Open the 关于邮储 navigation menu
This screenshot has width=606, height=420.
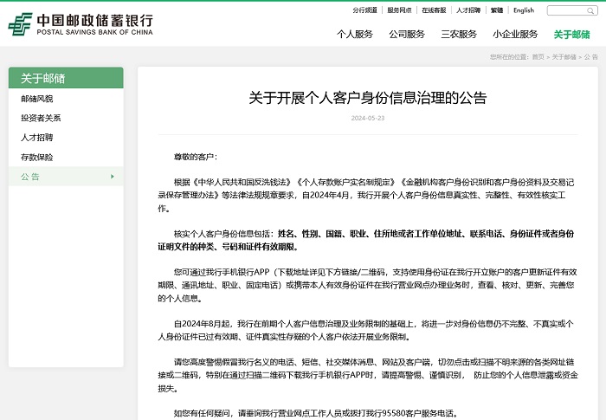tap(571, 35)
